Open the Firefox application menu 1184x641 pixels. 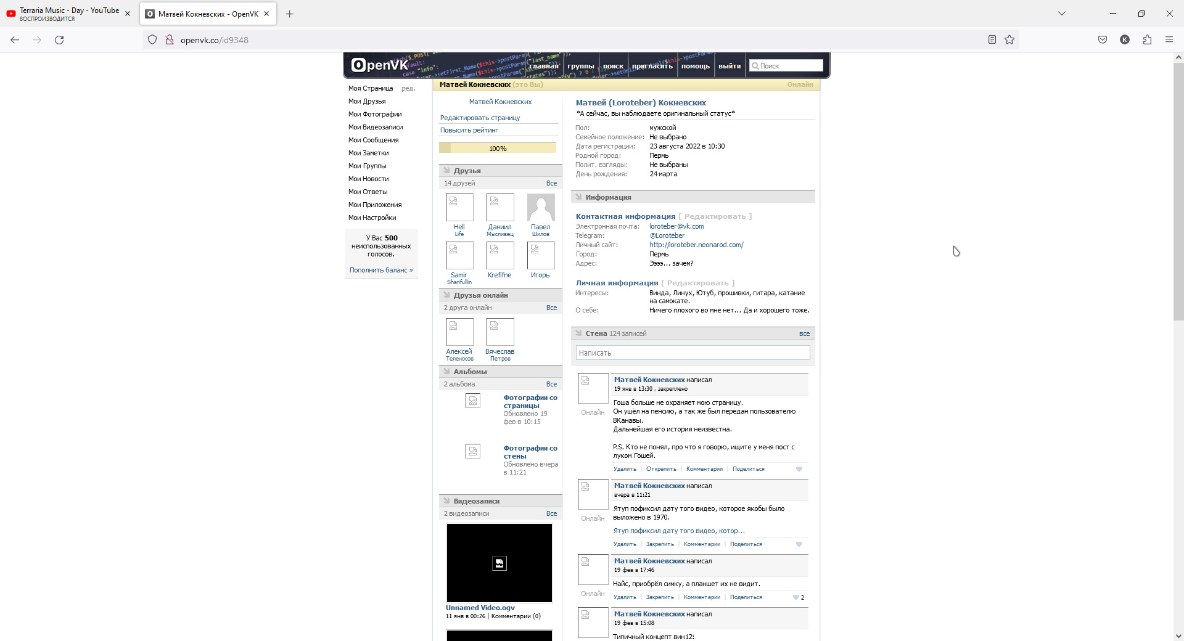tap(1169, 40)
